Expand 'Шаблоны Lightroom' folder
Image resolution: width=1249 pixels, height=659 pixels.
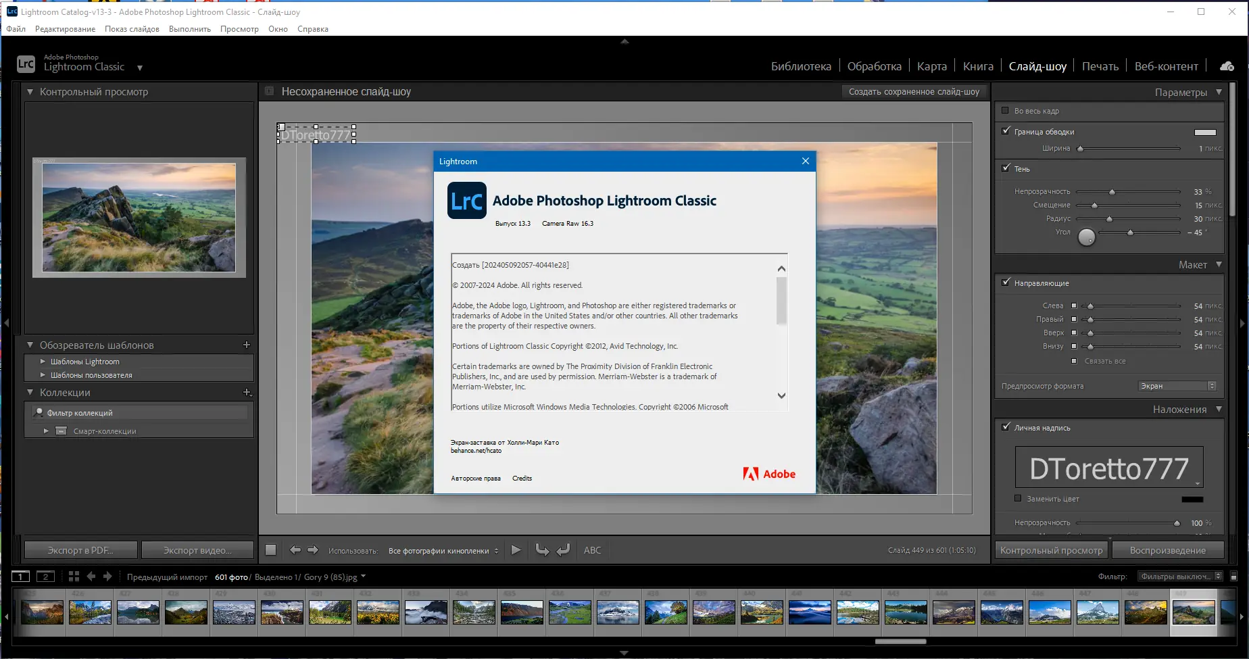43,362
